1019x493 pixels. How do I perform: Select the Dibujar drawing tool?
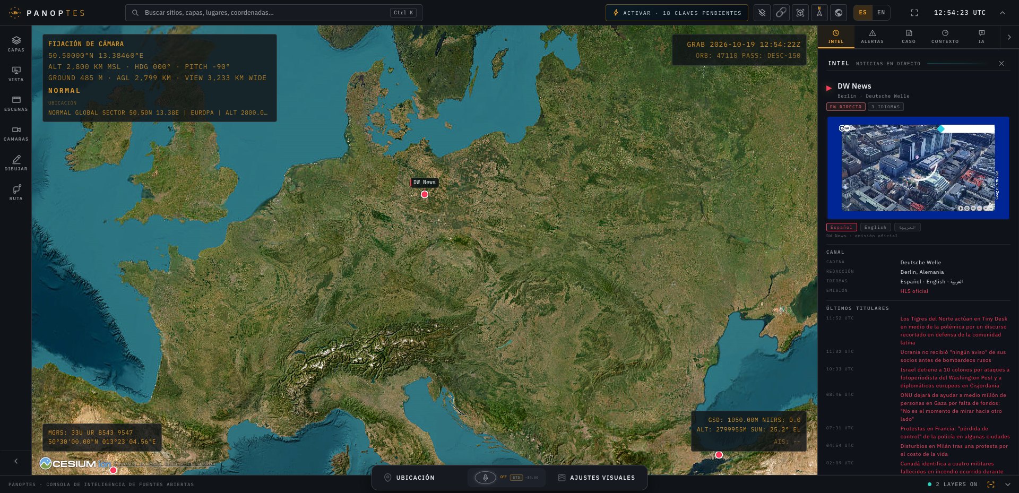(x=16, y=163)
